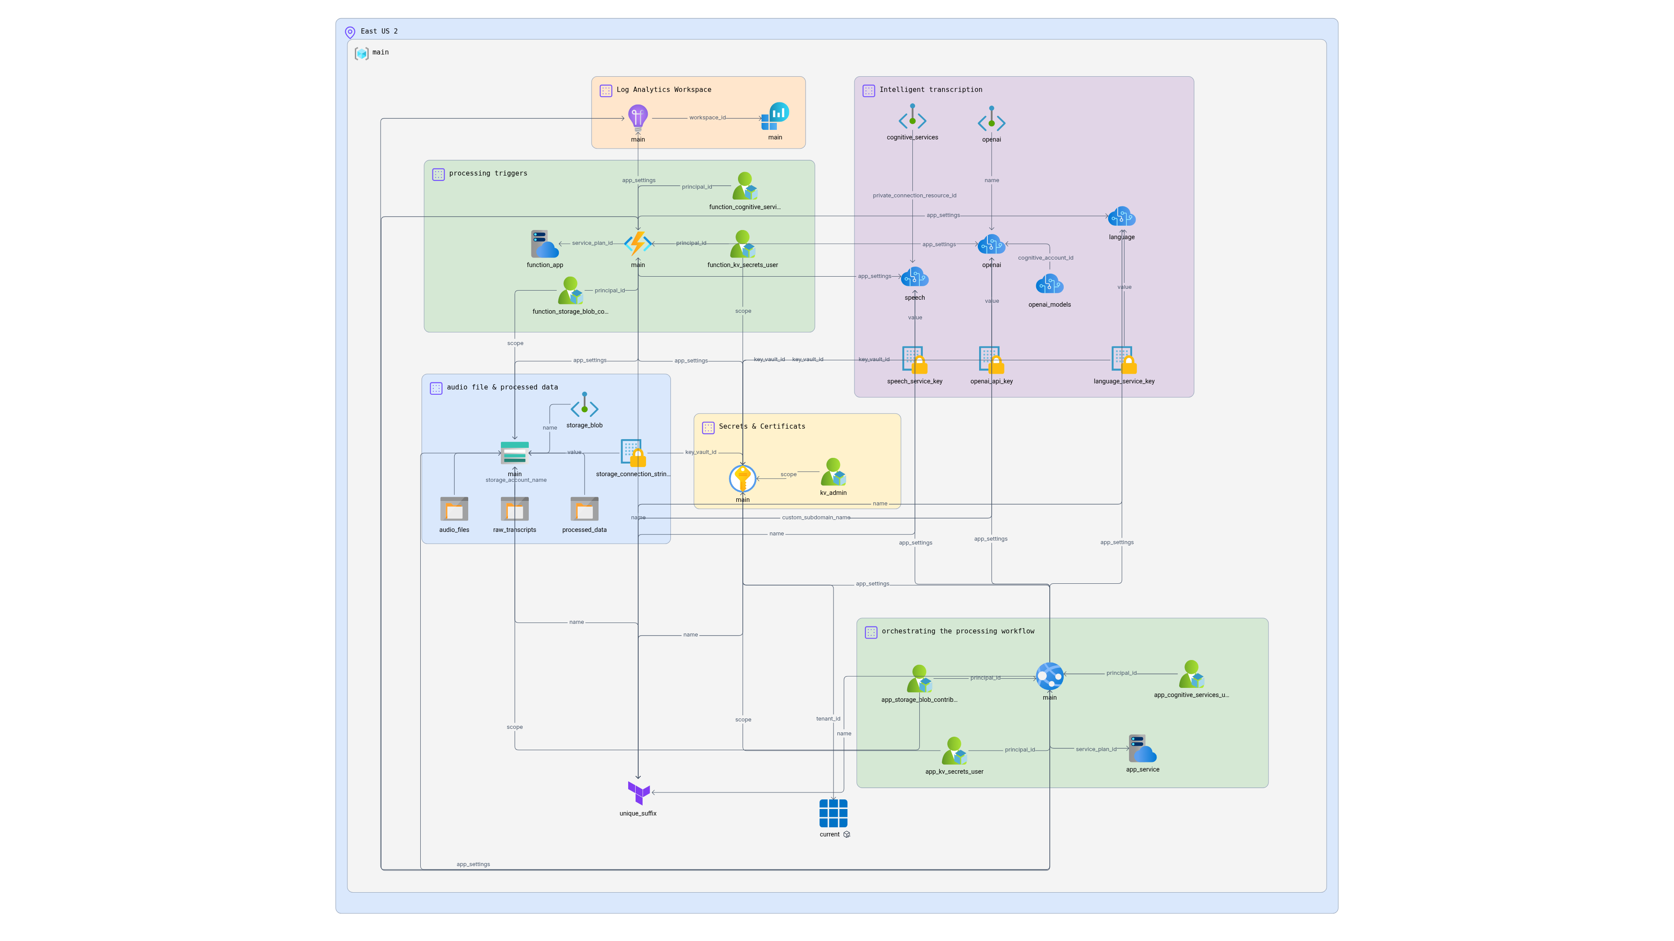Screen dimensions: 1674x941
Task: Click the speech_service_key secret icon
Action: coord(914,360)
